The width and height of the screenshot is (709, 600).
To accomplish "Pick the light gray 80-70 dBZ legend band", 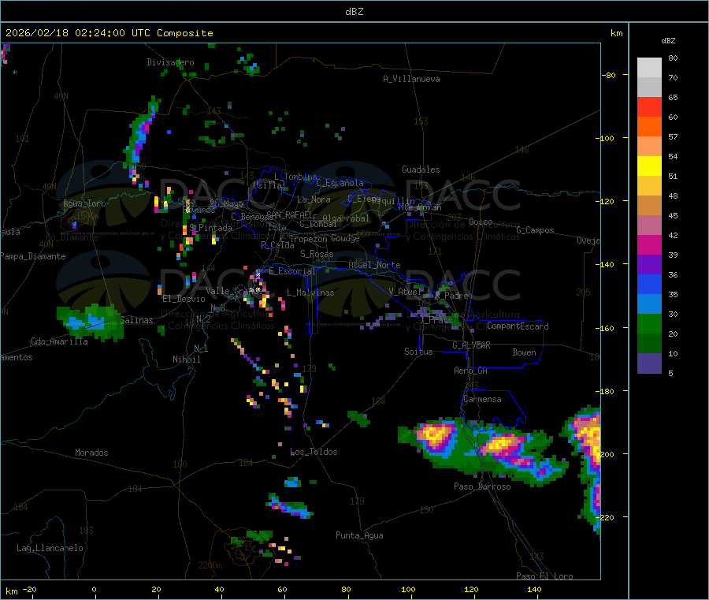I will pos(649,68).
